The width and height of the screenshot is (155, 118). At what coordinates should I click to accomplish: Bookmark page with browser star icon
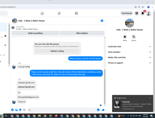143,7
